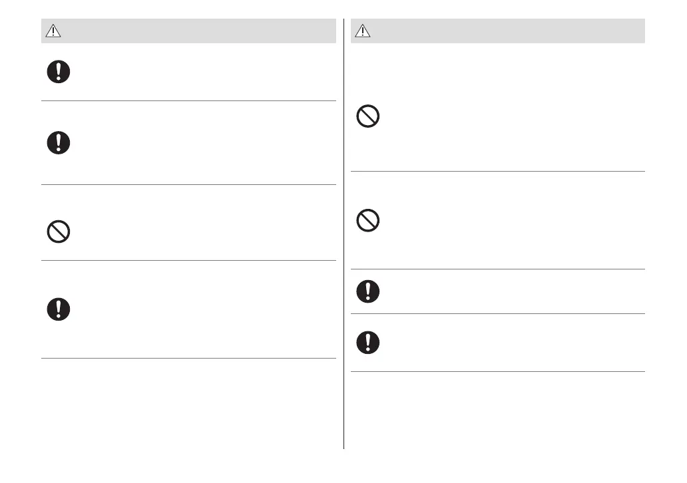The image size is (687, 483).
Task: Click the second exclamation icon in left column
Action: point(59,142)
